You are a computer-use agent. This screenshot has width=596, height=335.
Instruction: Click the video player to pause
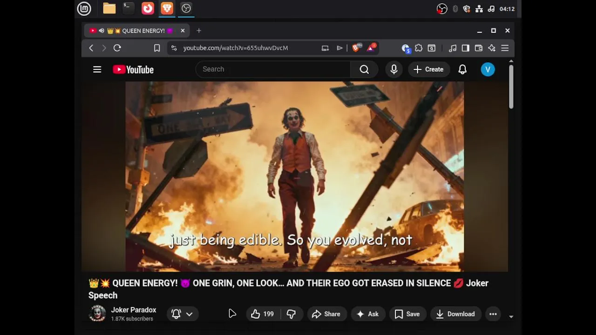click(294, 176)
